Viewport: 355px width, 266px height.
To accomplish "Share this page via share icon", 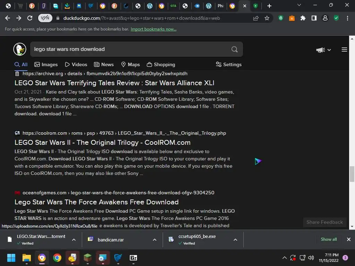I will (256, 18).
